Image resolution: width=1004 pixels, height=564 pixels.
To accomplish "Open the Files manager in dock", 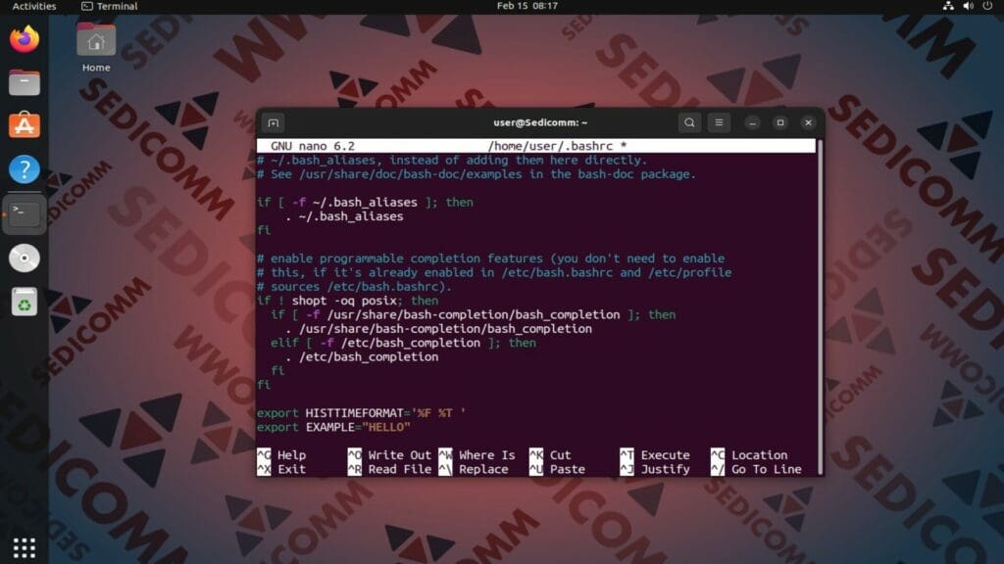I will coord(25,82).
